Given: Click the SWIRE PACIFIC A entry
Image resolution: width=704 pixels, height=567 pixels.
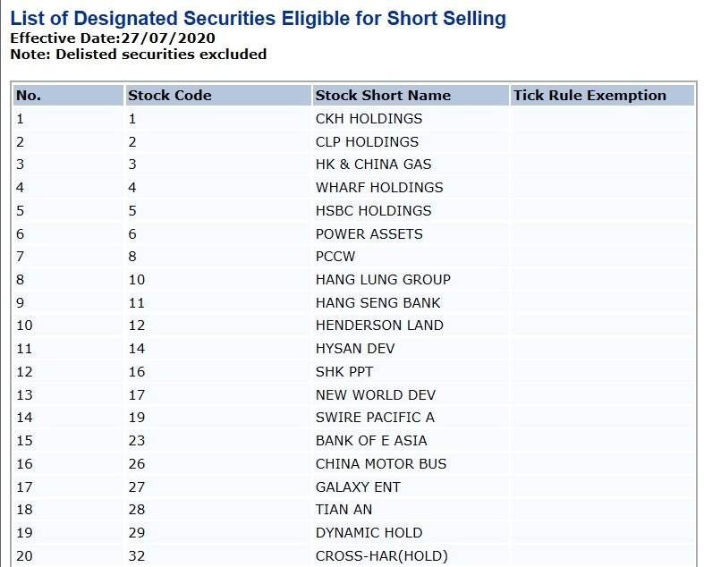Looking at the screenshot, I should coord(375,418).
